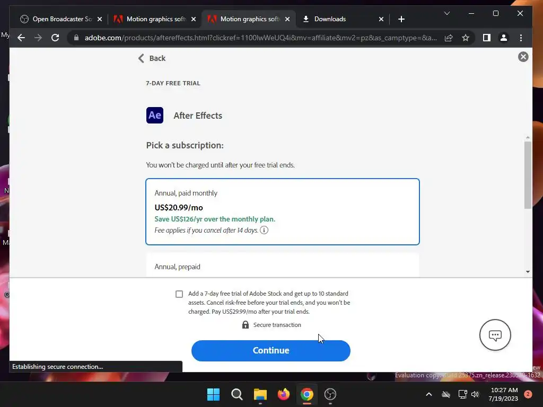
Task: Open the volume tray icon
Action: (x=475, y=394)
